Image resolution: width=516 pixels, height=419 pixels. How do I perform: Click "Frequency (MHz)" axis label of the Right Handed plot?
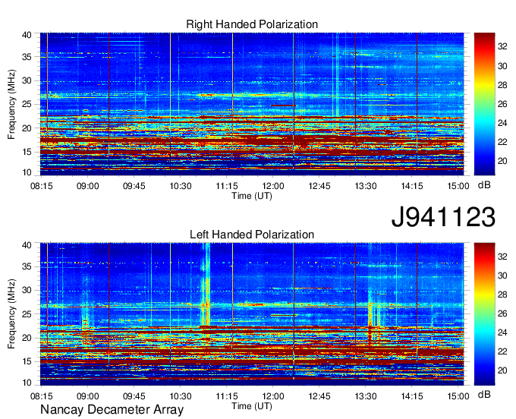(11, 104)
